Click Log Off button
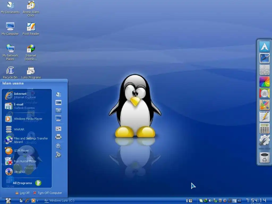Screen dimensions: 272x204 (22, 193)
